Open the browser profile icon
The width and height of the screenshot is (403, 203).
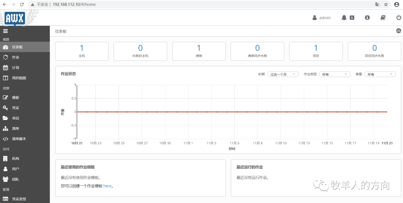pos(397,4)
